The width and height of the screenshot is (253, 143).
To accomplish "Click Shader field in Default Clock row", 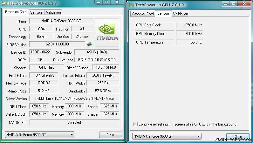I will [x=110, y=114].
